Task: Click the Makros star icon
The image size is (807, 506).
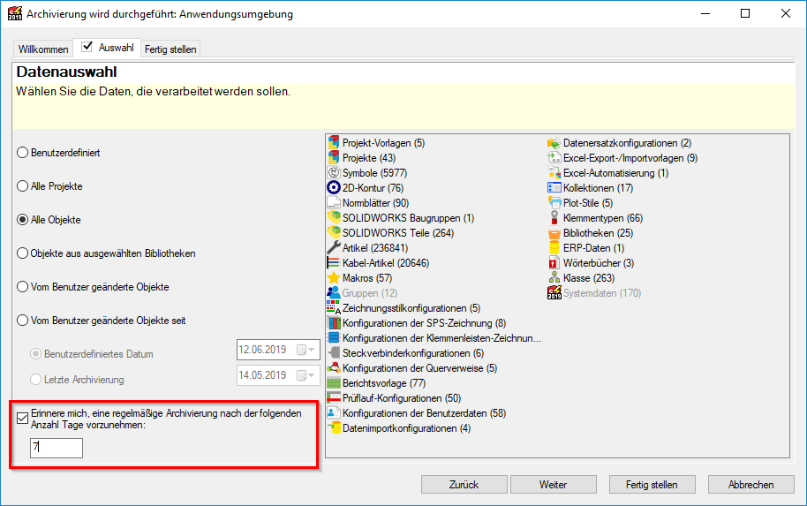Action: pyautogui.click(x=334, y=278)
